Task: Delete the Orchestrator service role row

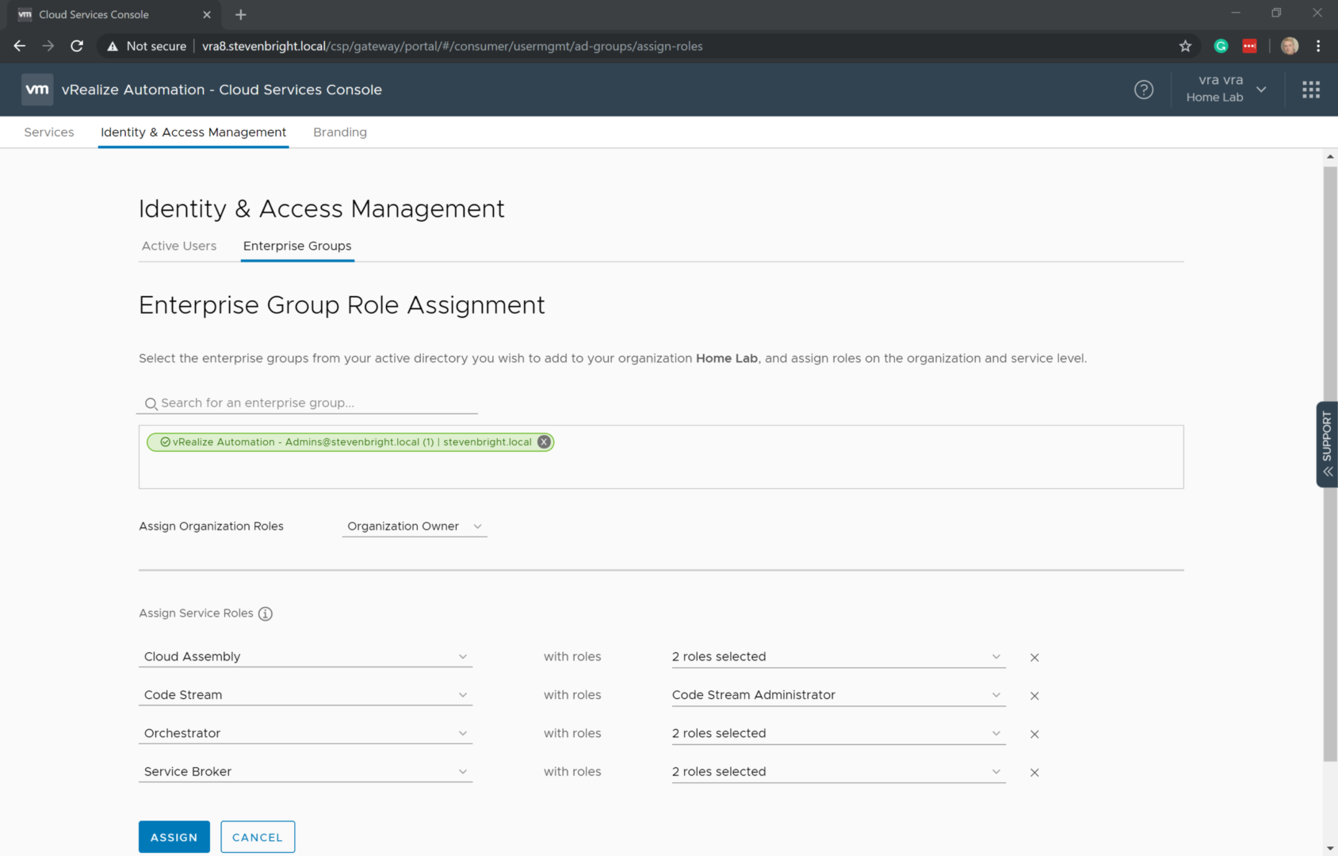Action: 1034,734
